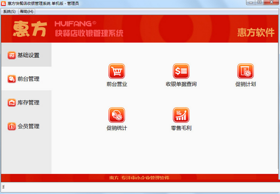This screenshot has width=280, height=194.
Task: Click the 库存管理 warehouse icon
Action: (11, 103)
